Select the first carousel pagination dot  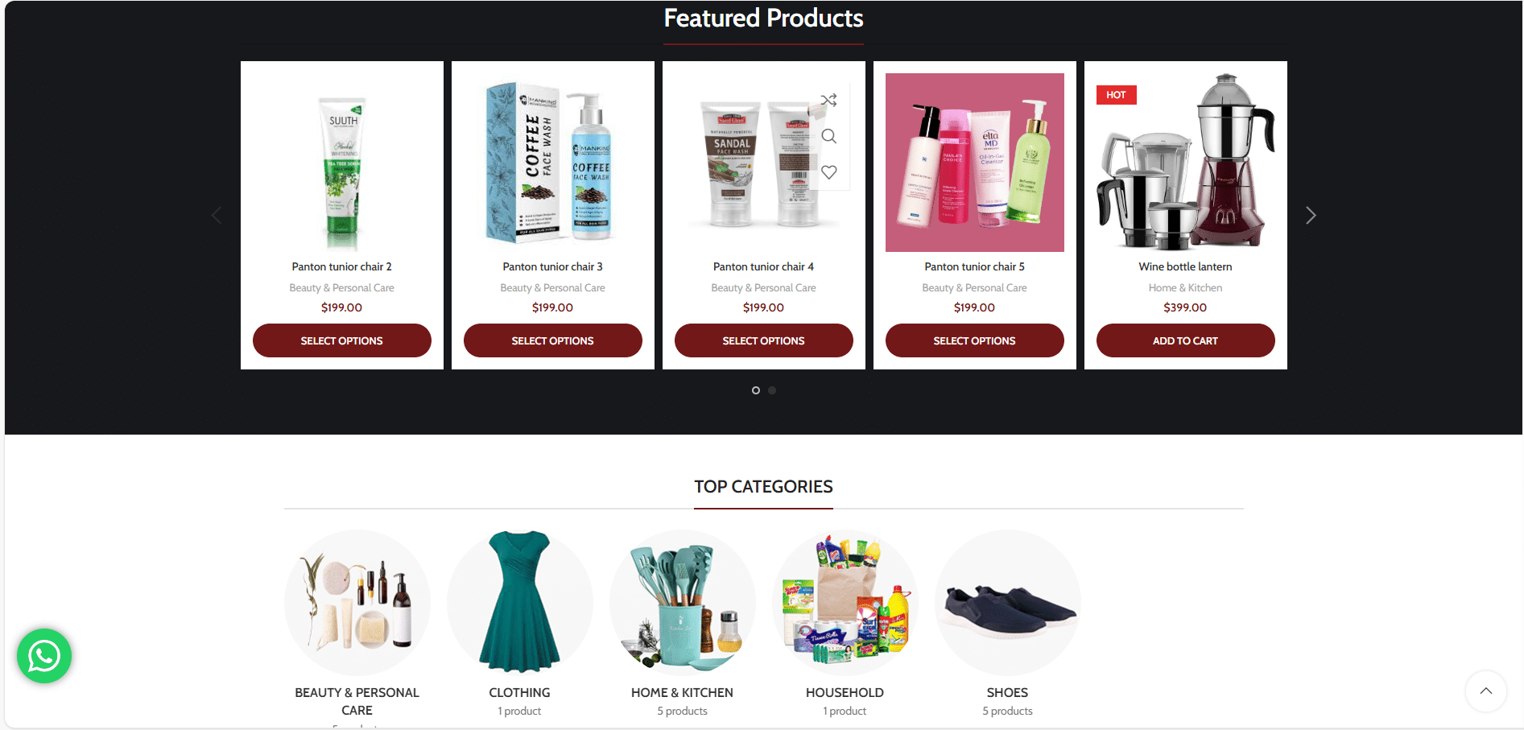point(755,390)
